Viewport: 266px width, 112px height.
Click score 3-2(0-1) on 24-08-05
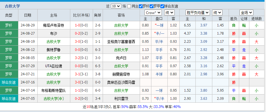[81, 58]
